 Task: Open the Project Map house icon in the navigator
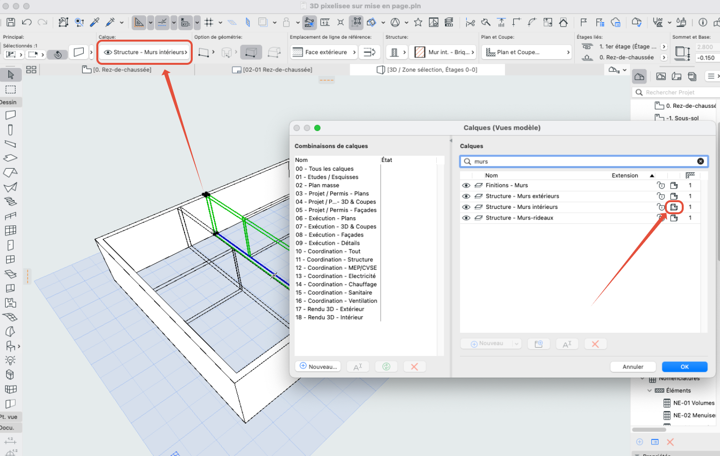[x=640, y=76]
